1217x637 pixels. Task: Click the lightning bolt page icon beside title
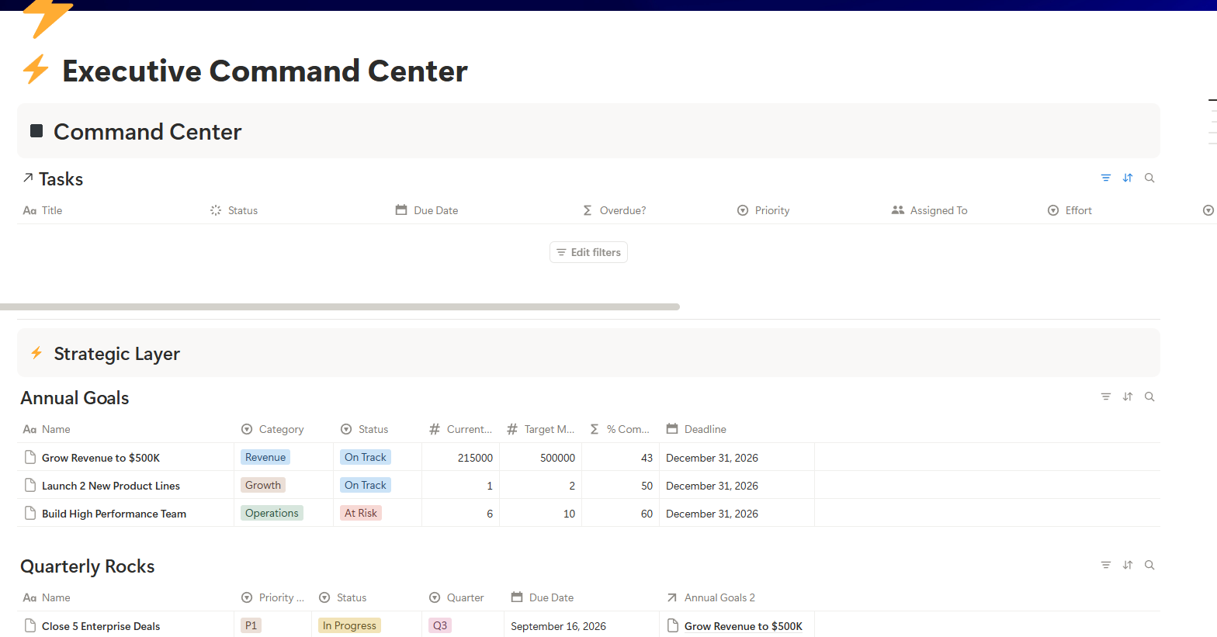tap(36, 69)
